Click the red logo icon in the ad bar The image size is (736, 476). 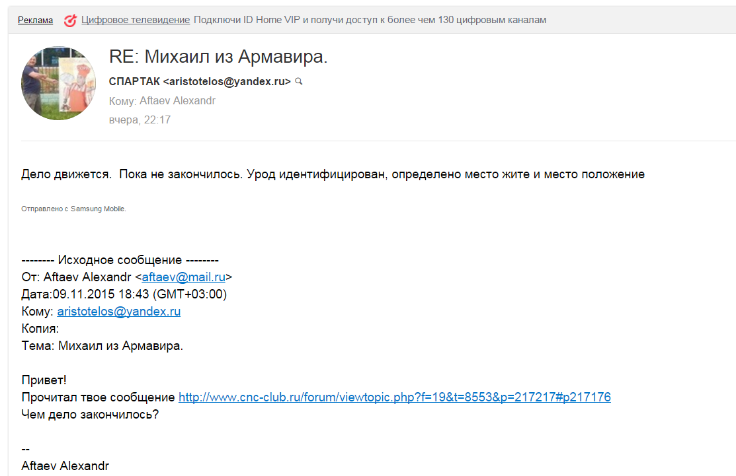pos(70,20)
